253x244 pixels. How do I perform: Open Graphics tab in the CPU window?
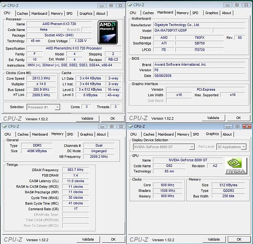pos(86,14)
